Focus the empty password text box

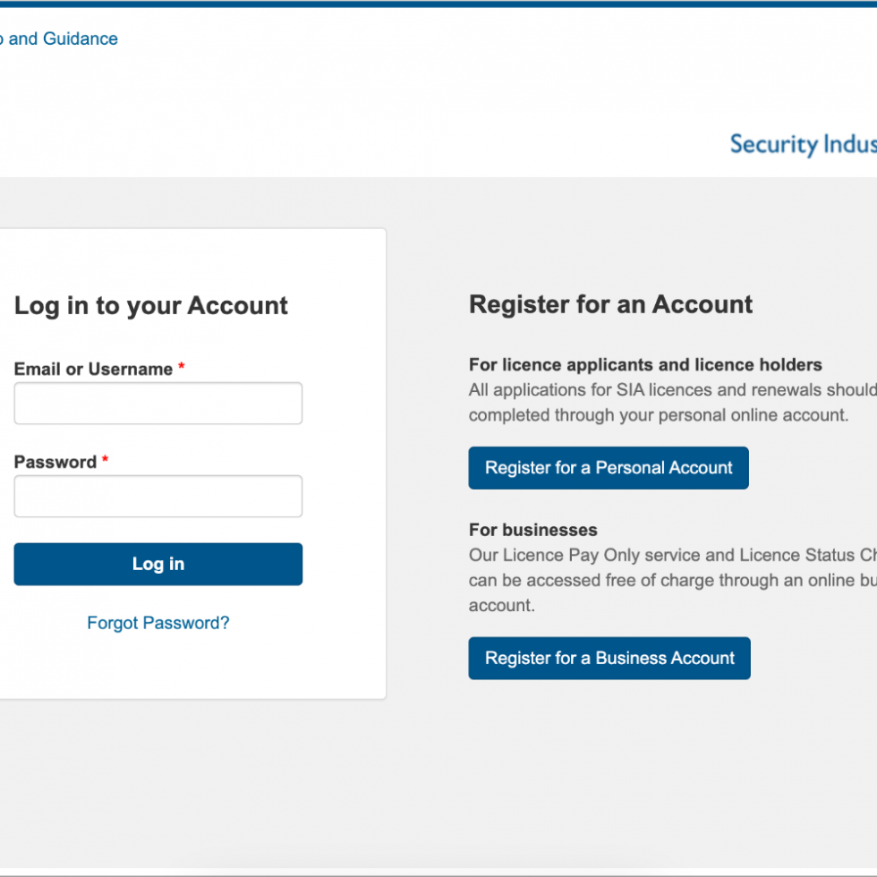[158, 496]
